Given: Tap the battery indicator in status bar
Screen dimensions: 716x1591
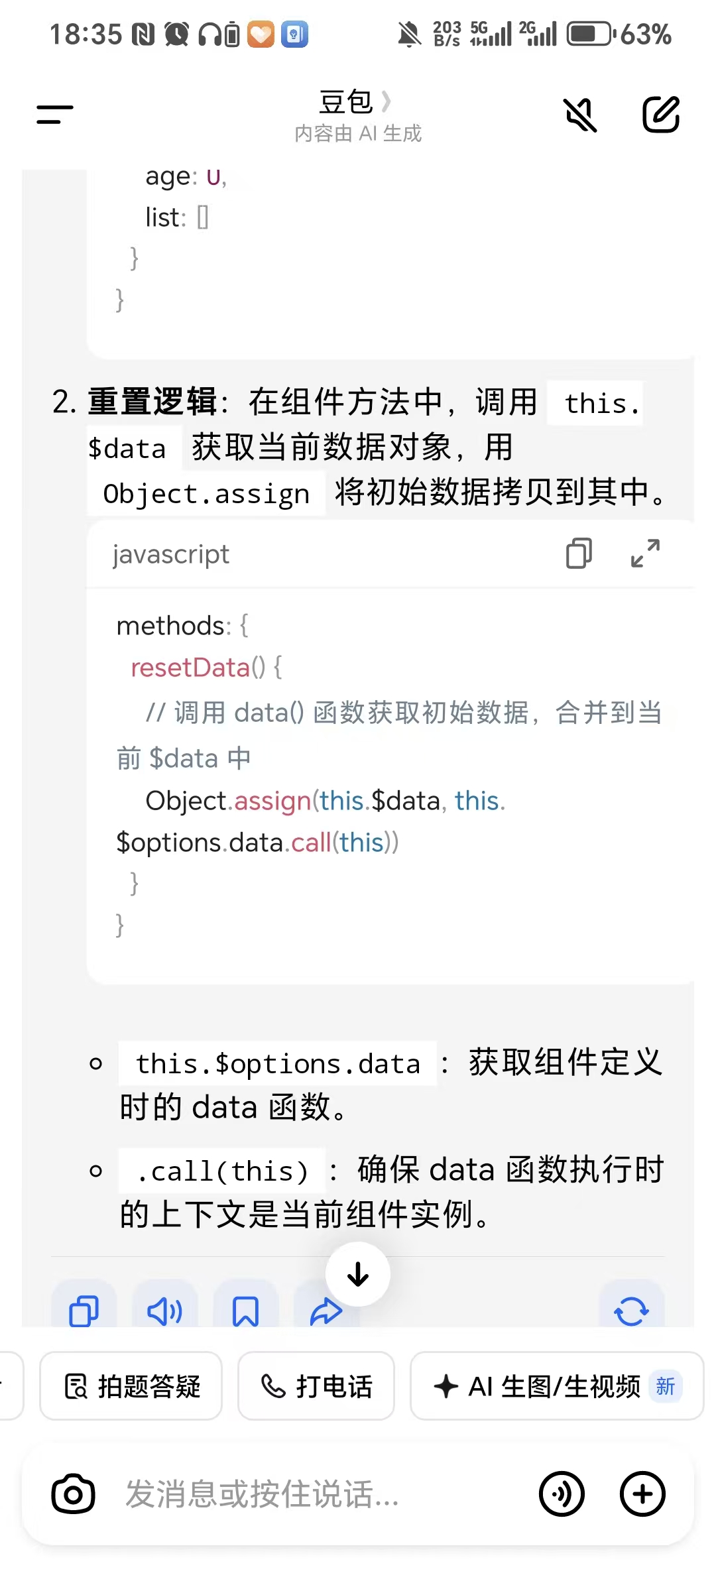Looking at the screenshot, I should [590, 34].
